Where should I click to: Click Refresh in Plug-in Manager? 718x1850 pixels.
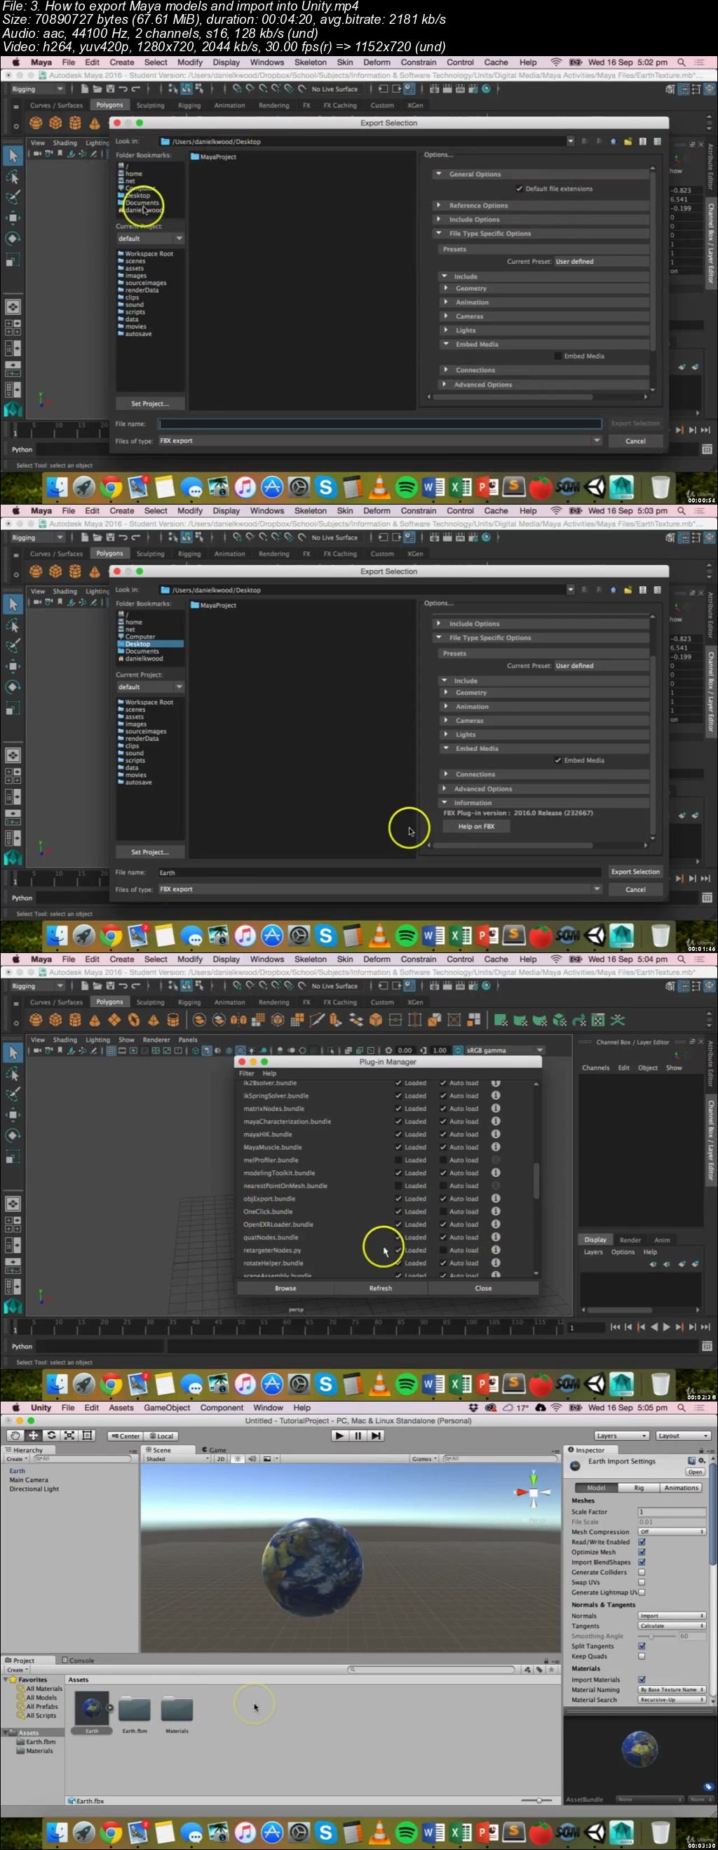(x=380, y=1289)
